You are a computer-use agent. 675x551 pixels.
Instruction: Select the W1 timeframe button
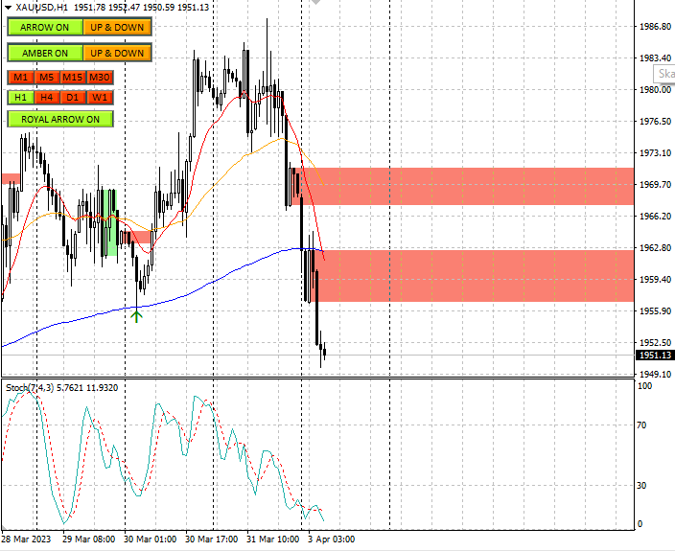tap(100, 97)
